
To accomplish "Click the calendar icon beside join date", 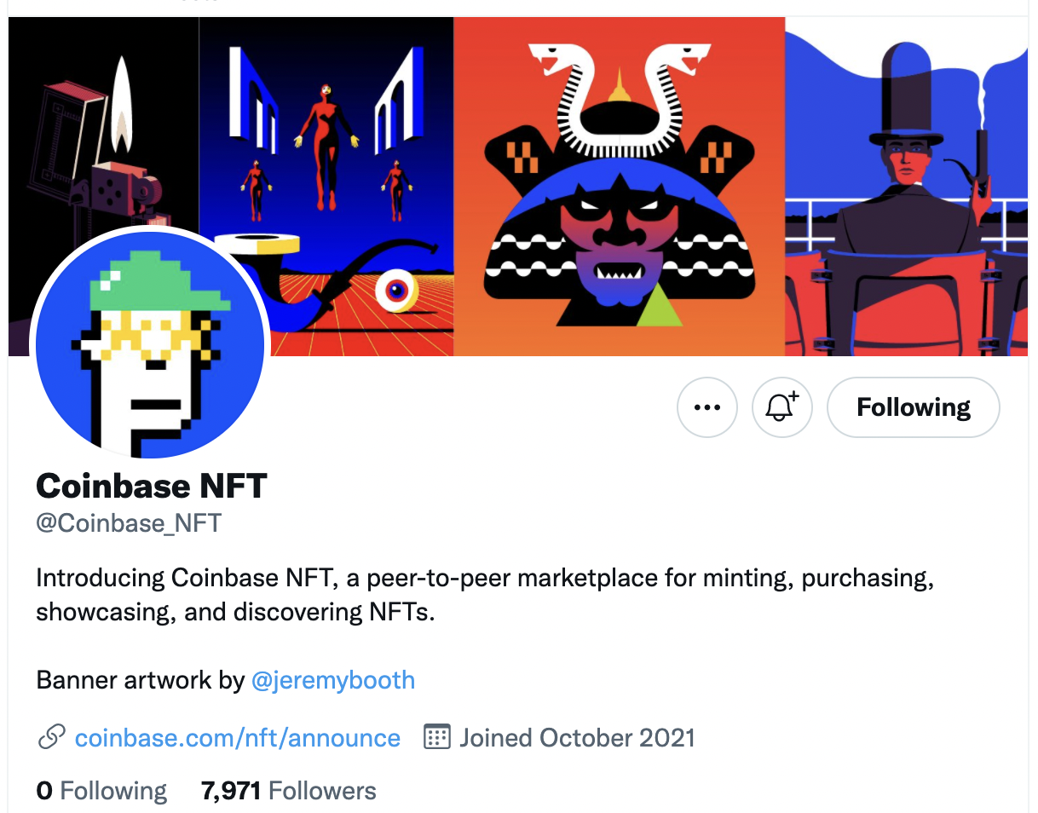I will (436, 737).
